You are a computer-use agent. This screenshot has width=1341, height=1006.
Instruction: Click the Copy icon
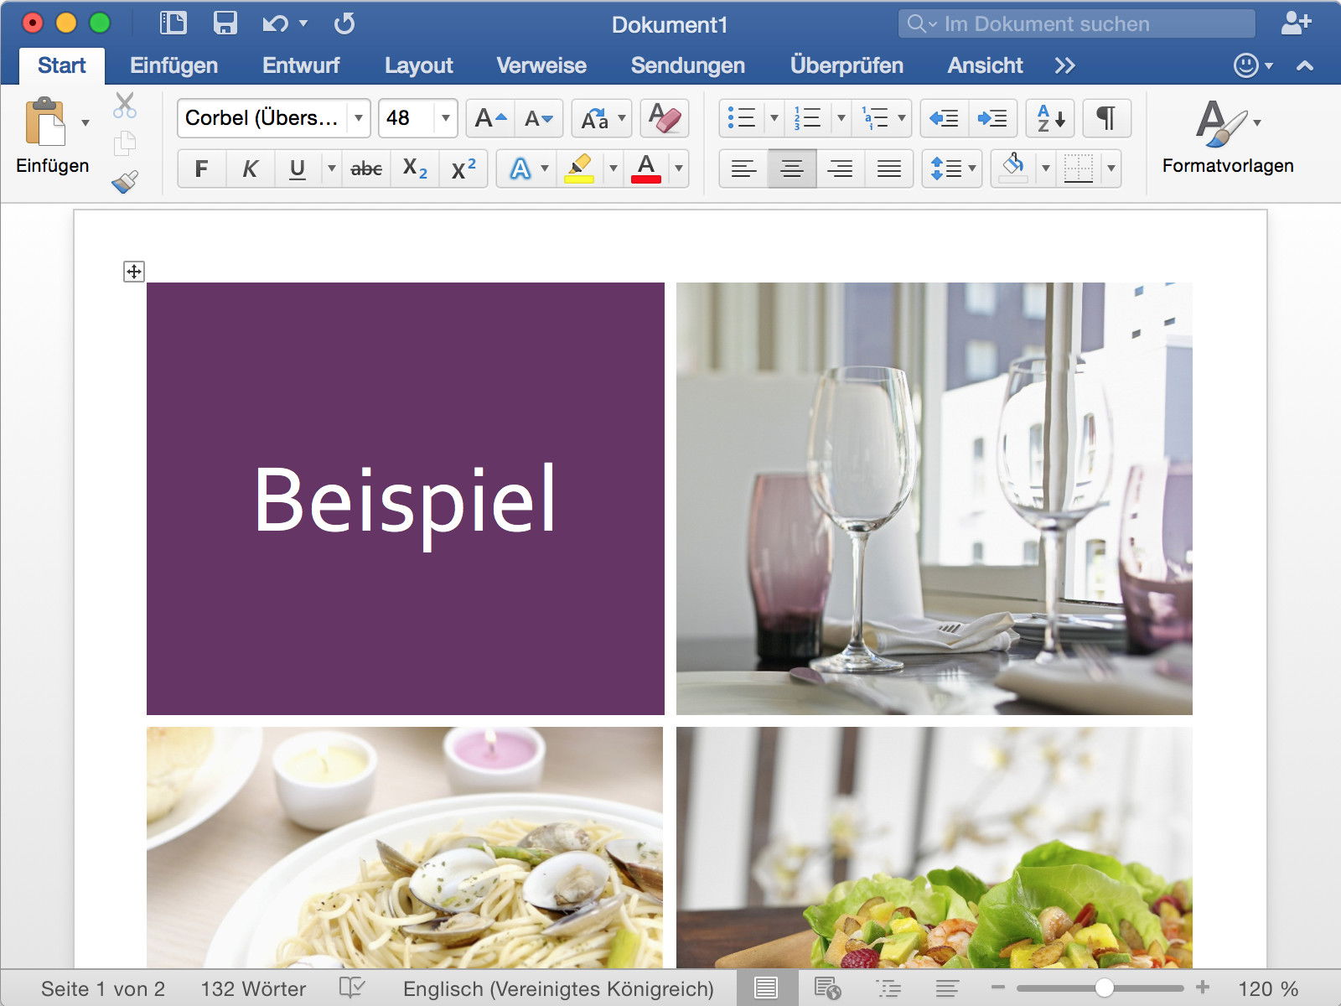click(125, 143)
